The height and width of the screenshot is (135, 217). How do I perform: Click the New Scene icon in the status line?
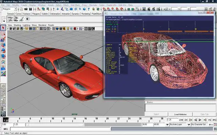point(21,9)
